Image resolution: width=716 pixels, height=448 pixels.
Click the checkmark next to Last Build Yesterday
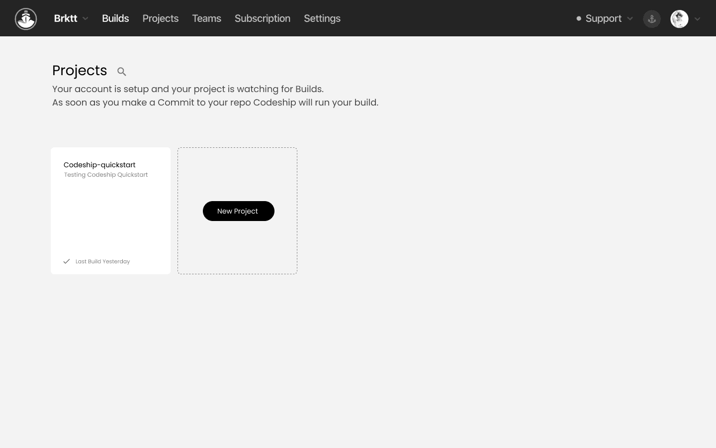pos(67,261)
